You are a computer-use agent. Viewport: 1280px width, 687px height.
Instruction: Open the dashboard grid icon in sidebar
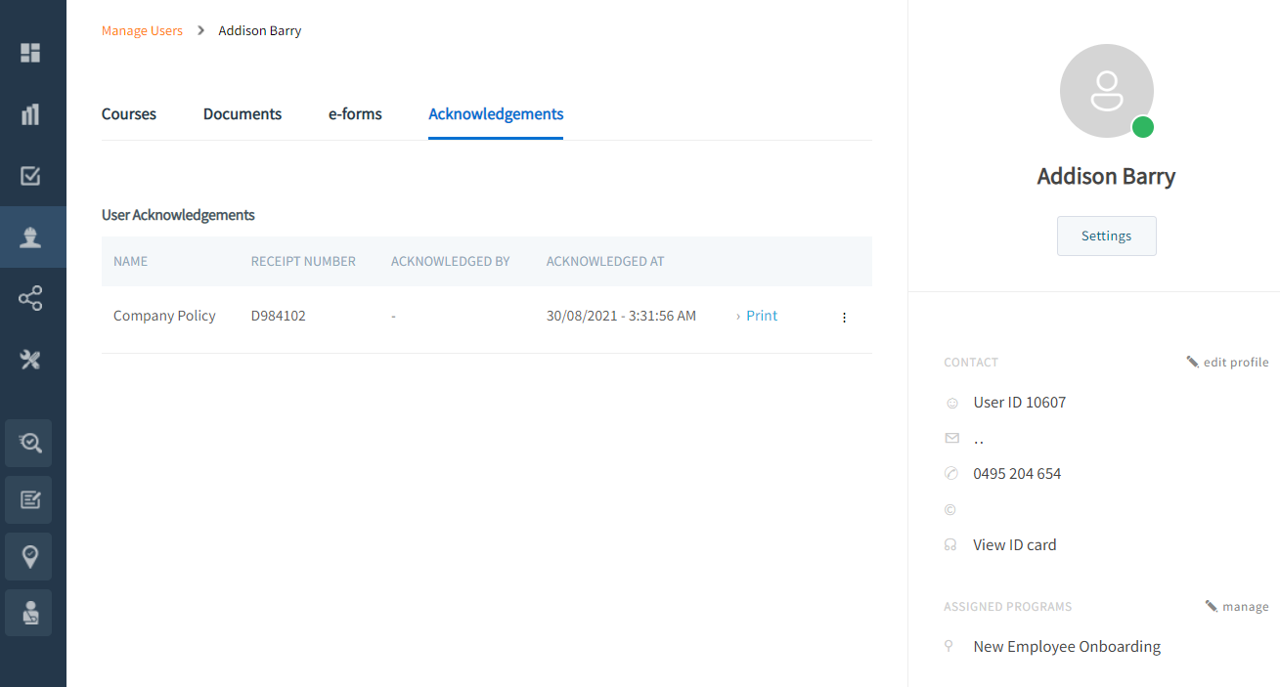(x=30, y=53)
